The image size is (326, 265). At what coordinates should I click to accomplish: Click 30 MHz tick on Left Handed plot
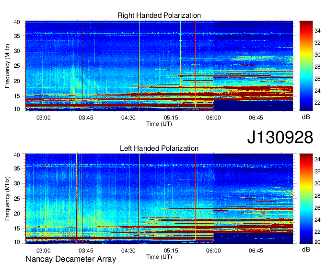click(17, 183)
